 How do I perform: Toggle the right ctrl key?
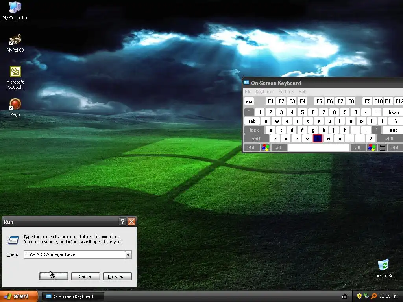(395, 148)
